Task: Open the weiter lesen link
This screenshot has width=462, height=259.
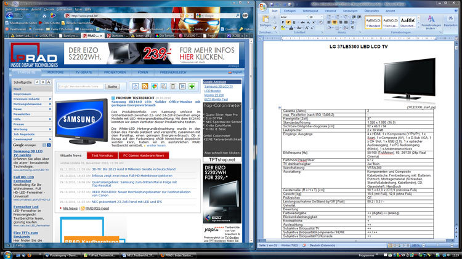Action: pyautogui.click(x=156, y=145)
